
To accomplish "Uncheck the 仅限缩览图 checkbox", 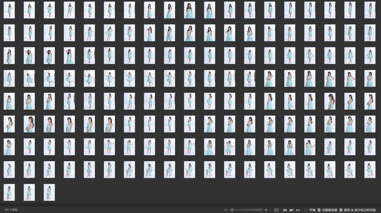I will (319, 210).
